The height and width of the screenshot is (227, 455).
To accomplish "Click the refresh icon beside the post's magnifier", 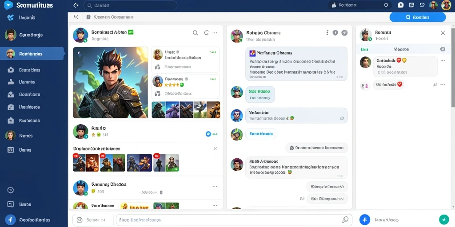I will tap(206, 33).
